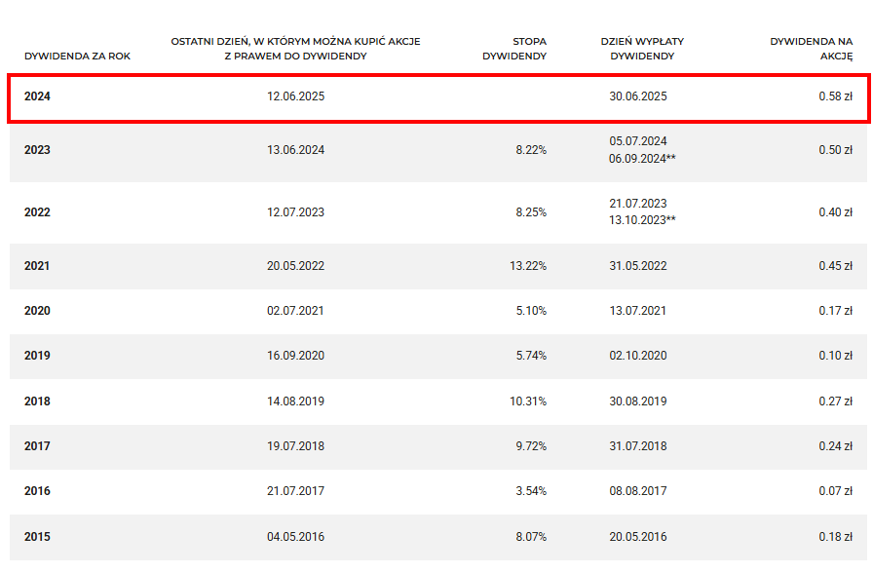The width and height of the screenshot is (873, 573).
Task: Click the payout date 30.06.2025
Action: pyautogui.click(x=638, y=96)
